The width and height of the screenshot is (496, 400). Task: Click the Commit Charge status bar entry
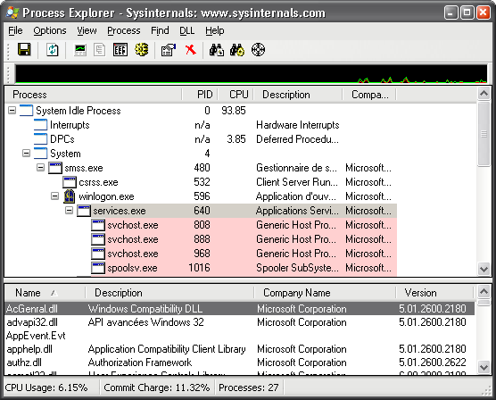[157, 387]
